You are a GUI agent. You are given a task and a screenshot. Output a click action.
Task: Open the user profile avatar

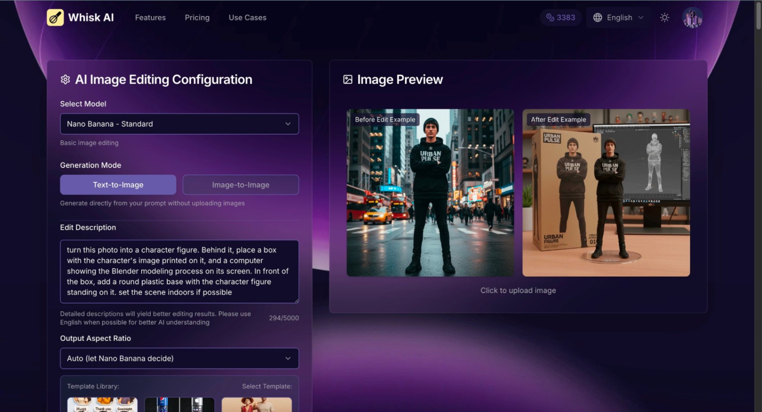[692, 18]
